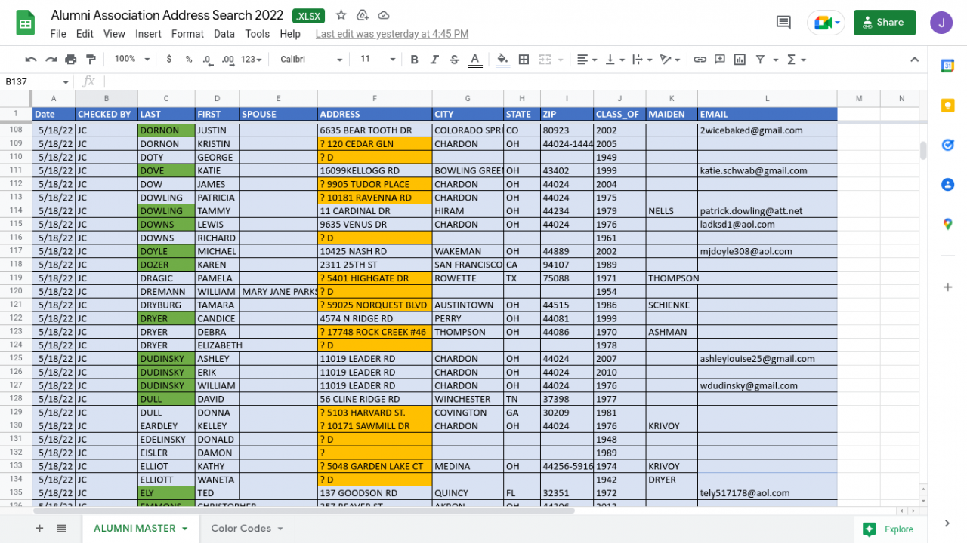The image size is (967, 543).
Task: View cloud save status icon
Action: (x=384, y=15)
